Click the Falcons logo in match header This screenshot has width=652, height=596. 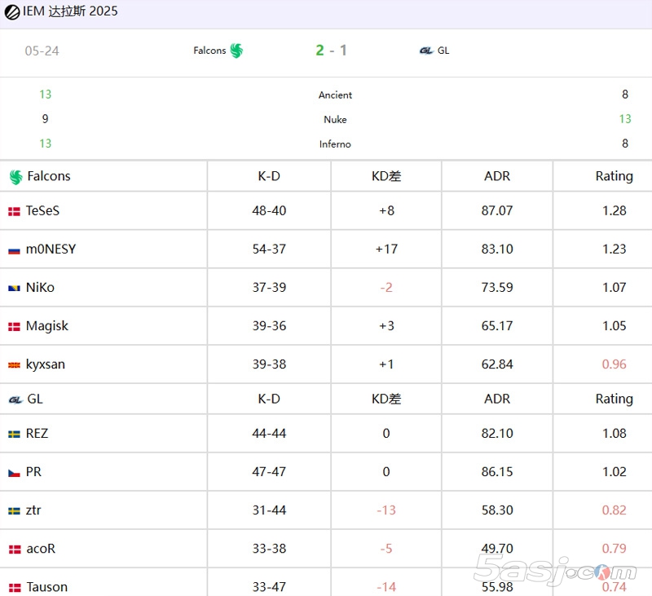point(236,51)
